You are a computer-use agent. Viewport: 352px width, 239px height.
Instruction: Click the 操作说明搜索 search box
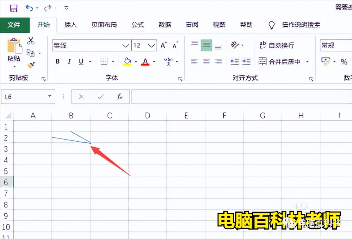(301, 25)
